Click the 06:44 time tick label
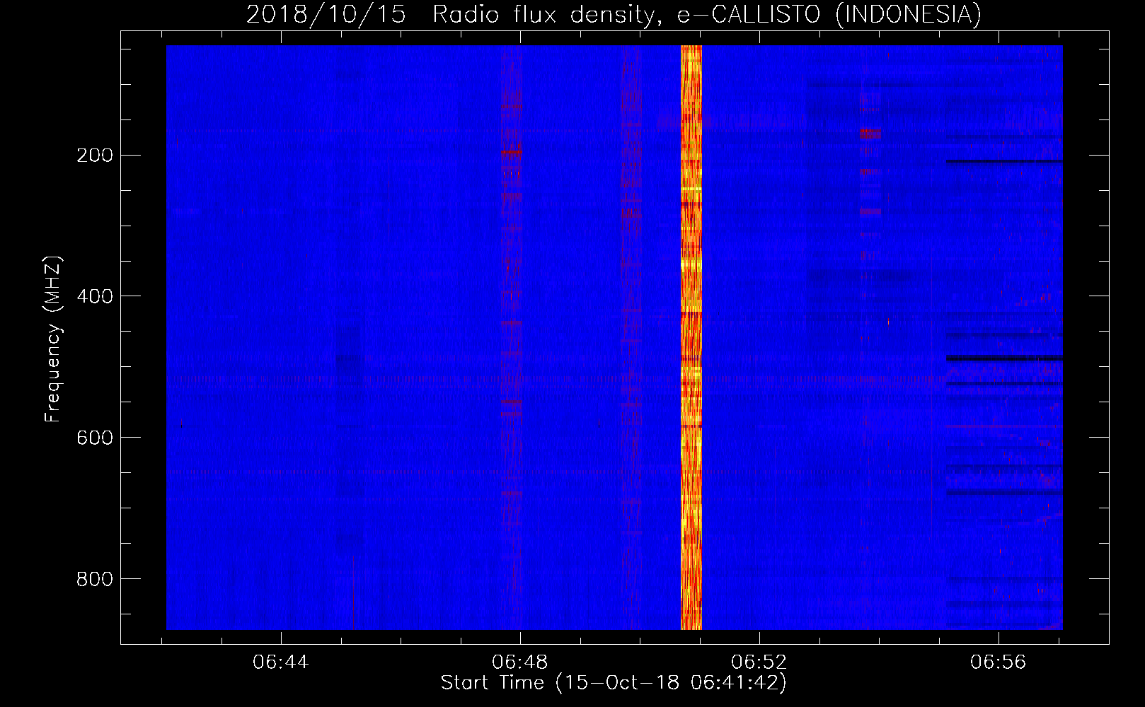 (281, 662)
